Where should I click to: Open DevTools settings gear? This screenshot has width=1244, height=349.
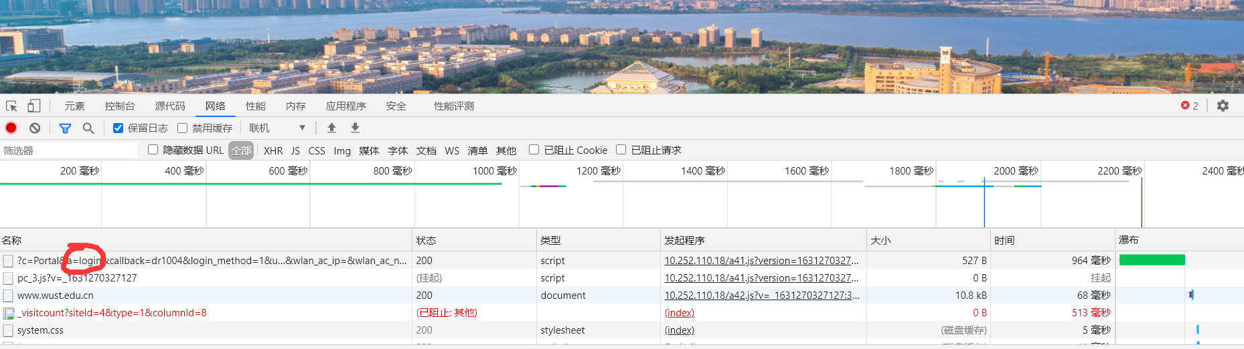(x=1223, y=106)
